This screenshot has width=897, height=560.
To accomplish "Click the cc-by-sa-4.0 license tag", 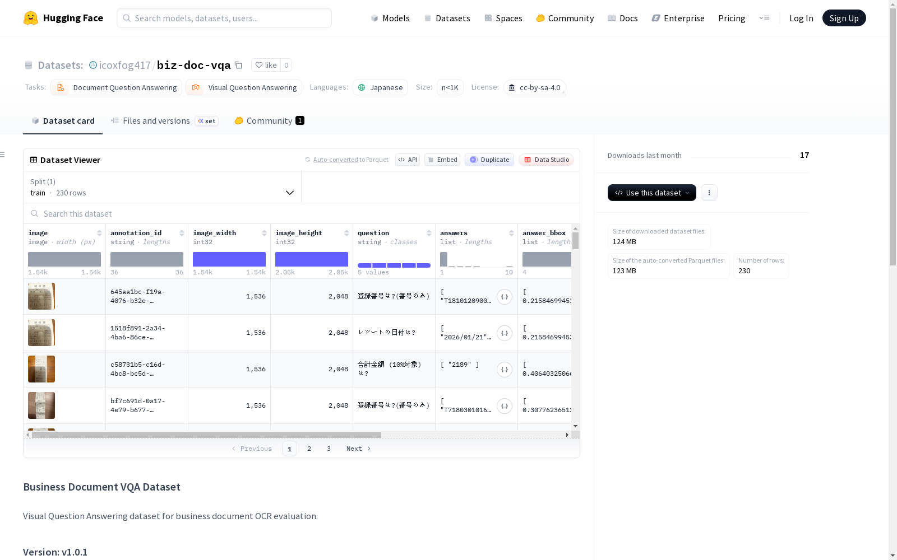I will (x=534, y=87).
